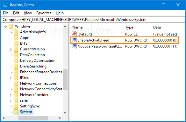Image resolution: width=186 pixels, height=122 pixels.
Task: Collapse the Windows tree node
Action: (6, 26)
